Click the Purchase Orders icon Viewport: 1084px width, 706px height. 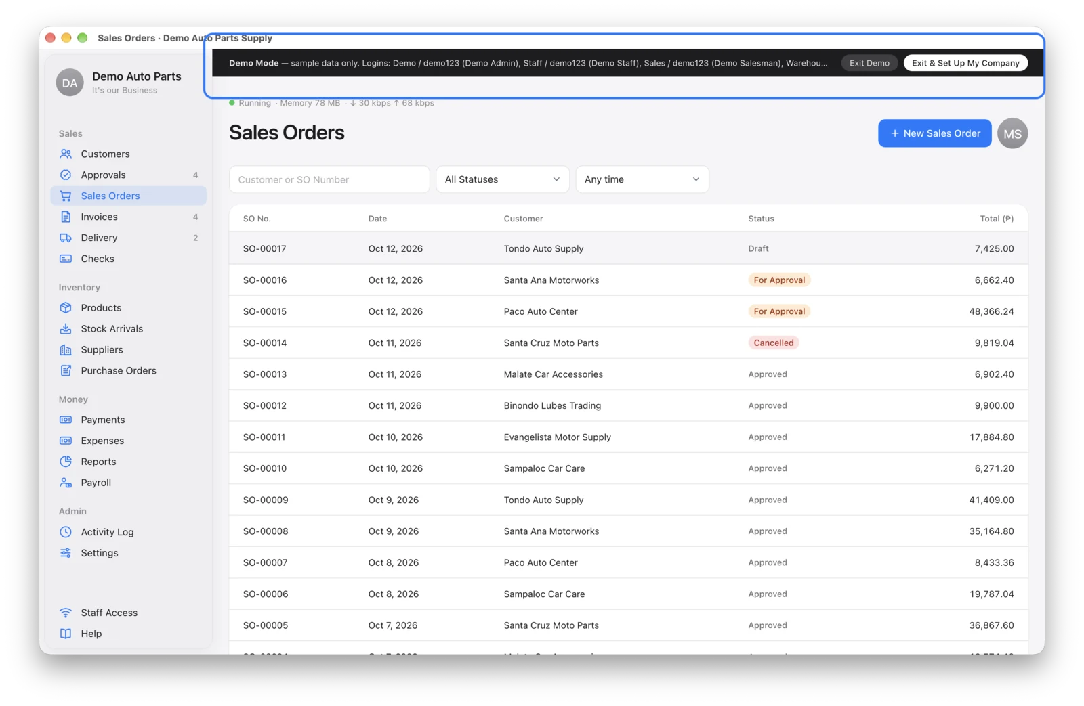pyautogui.click(x=66, y=370)
